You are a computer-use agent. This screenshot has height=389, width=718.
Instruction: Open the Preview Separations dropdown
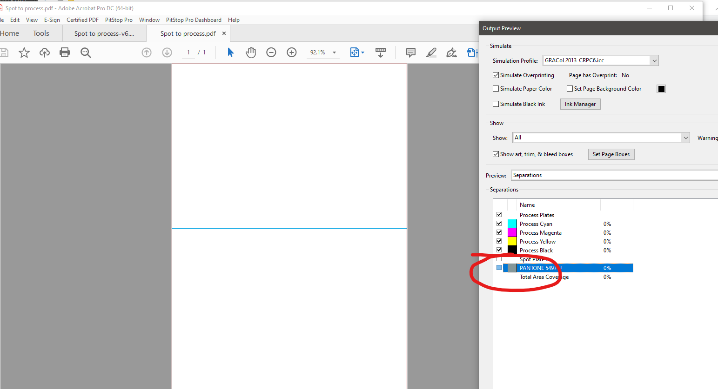[614, 175]
